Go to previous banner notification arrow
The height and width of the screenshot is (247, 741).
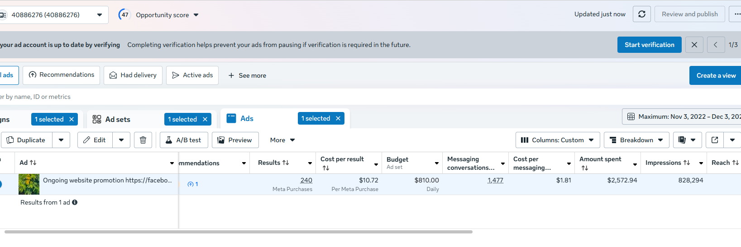click(x=716, y=45)
